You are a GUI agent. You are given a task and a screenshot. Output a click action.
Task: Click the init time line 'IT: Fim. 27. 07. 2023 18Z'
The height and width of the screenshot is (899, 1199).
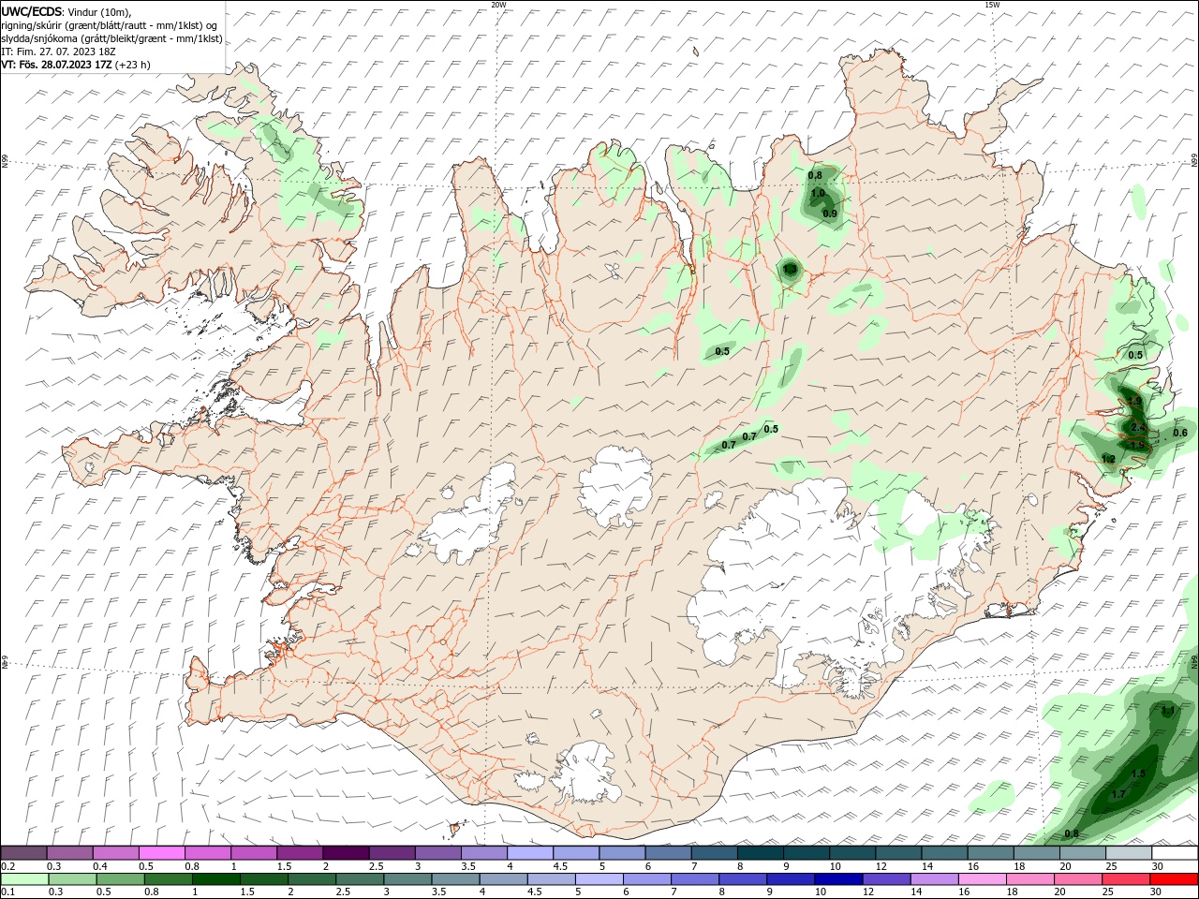pos(57,52)
